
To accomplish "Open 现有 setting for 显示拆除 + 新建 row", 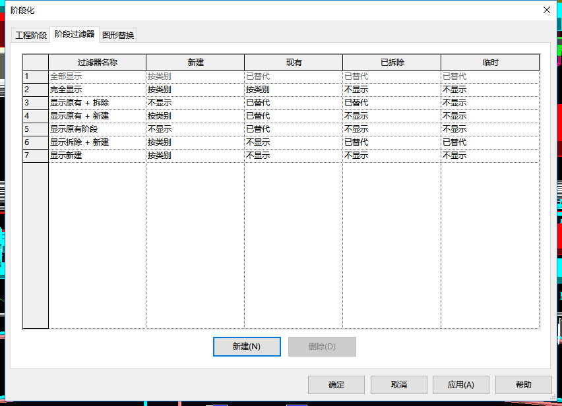I will coord(294,142).
